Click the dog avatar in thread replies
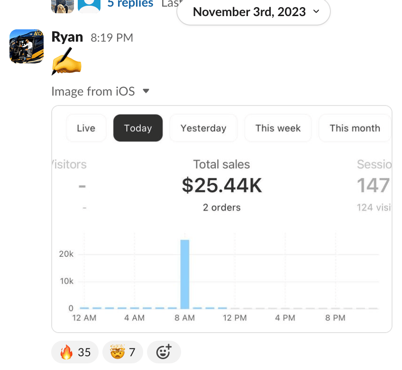 (x=63, y=6)
